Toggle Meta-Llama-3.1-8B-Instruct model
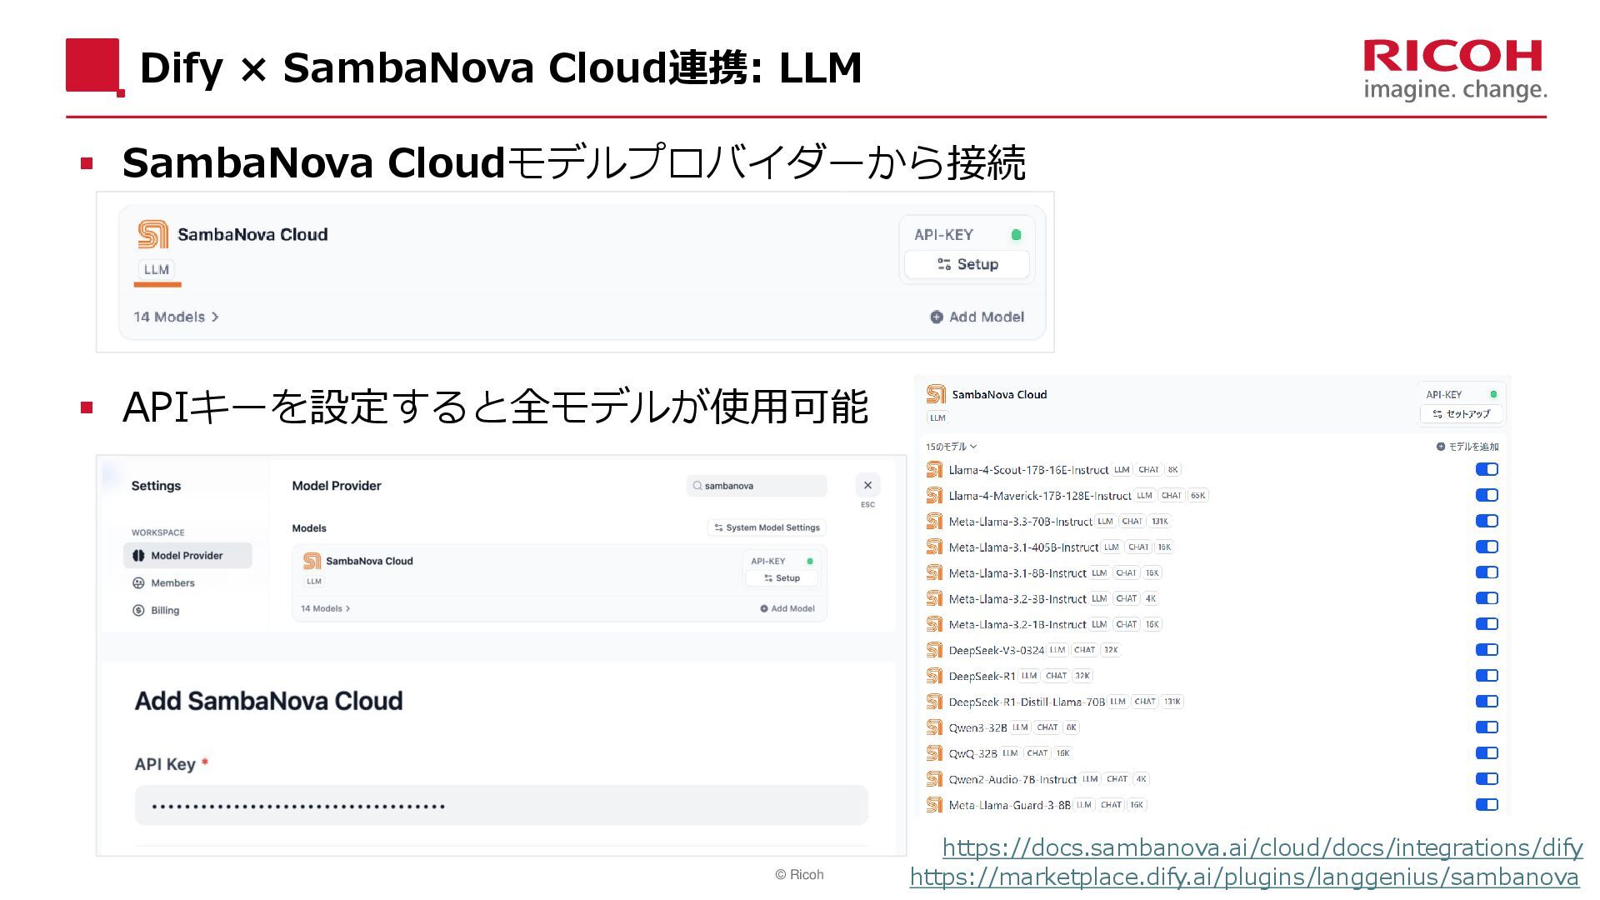1600x900 pixels. pos(1487,572)
